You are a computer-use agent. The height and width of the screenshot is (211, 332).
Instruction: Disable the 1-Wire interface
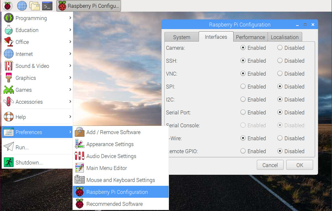280,138
